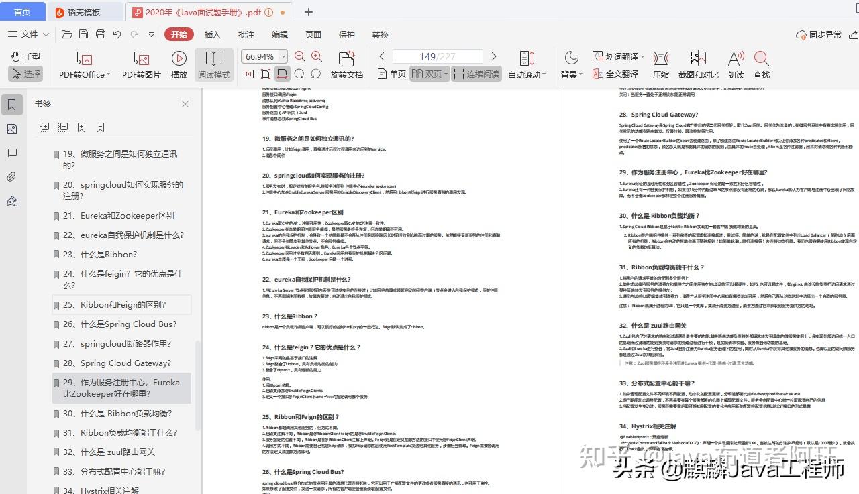Open the bookmarks sidebar panel icon
The height and width of the screenshot is (494, 859).
point(11,104)
